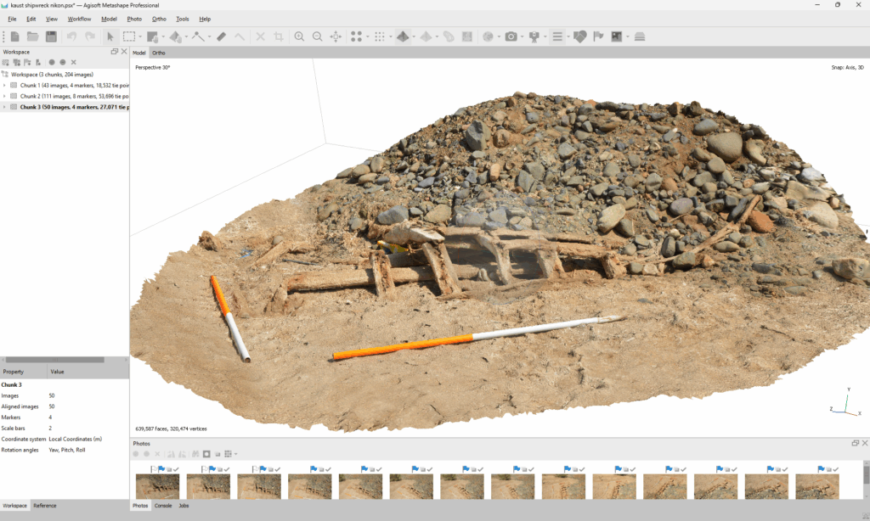Activate the Ruler measurement tool
The image size is (870, 521).
pyautogui.click(x=221, y=36)
